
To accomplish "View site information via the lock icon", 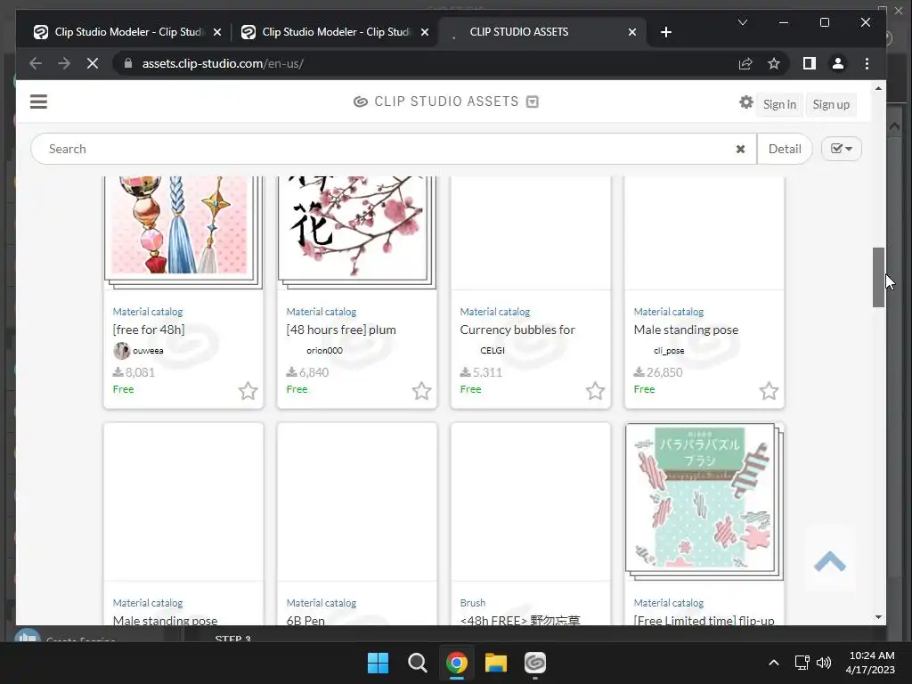I will point(128,64).
